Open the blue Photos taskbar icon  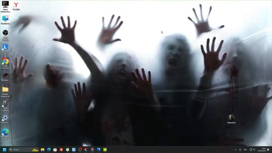(x=99, y=150)
